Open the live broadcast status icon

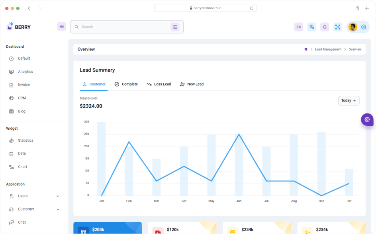[x=298, y=27]
